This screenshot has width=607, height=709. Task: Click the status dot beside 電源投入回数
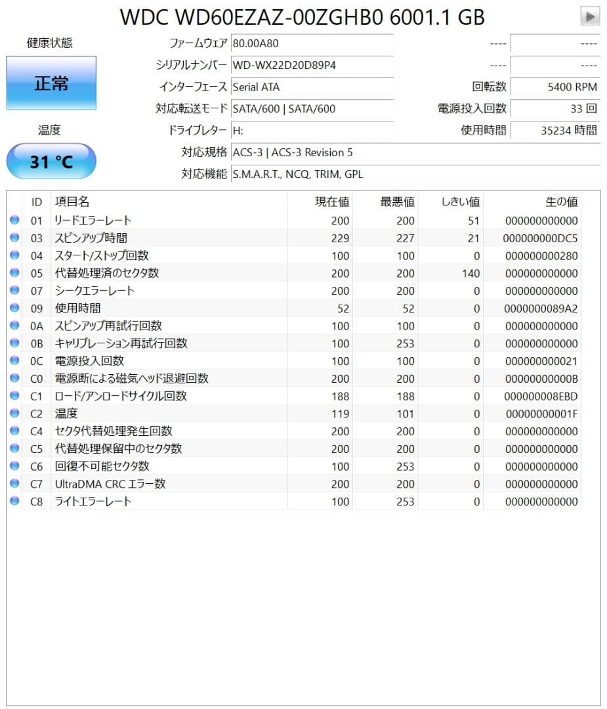[14, 361]
